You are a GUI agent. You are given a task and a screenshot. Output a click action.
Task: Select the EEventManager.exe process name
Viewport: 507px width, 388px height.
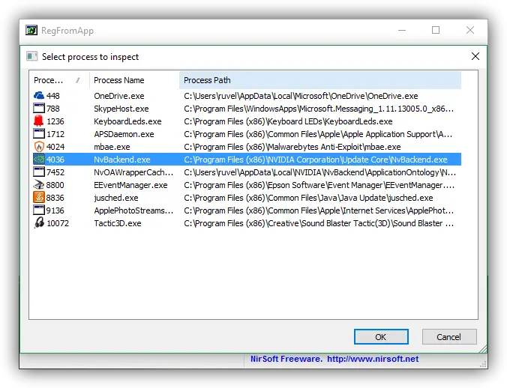[130, 185]
